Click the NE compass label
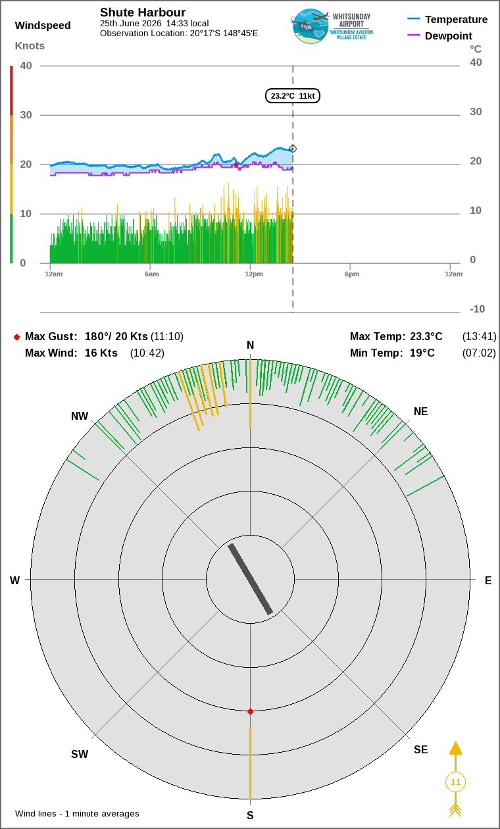This screenshot has height=829, width=500. click(421, 412)
